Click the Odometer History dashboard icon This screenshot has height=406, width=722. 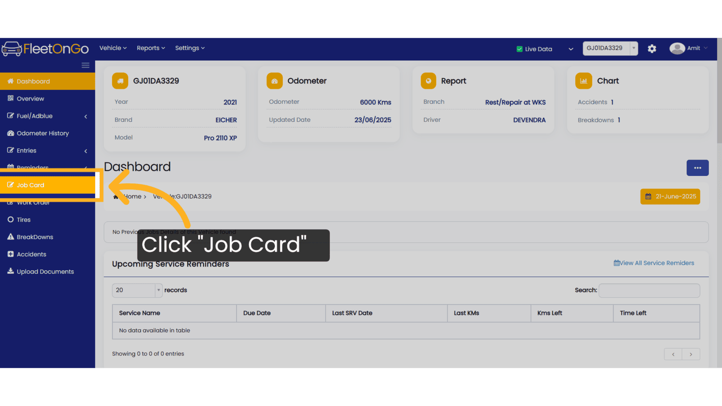pyautogui.click(x=10, y=133)
